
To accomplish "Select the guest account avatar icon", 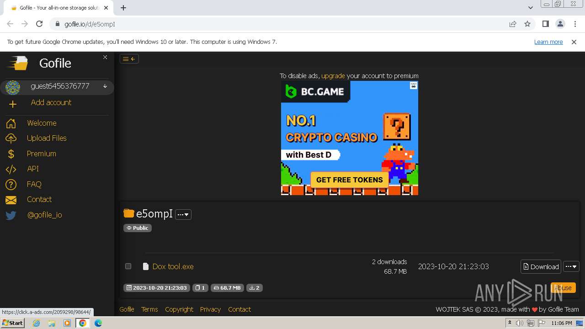I will (x=13, y=87).
